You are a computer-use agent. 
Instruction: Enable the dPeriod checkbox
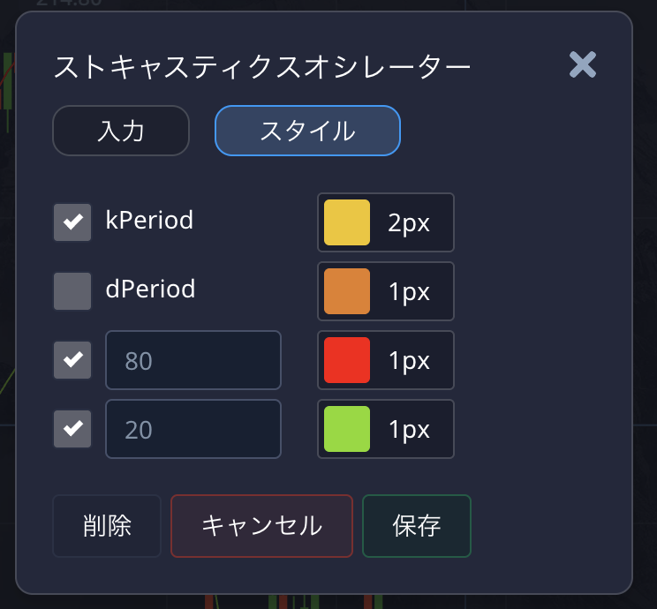(x=72, y=291)
